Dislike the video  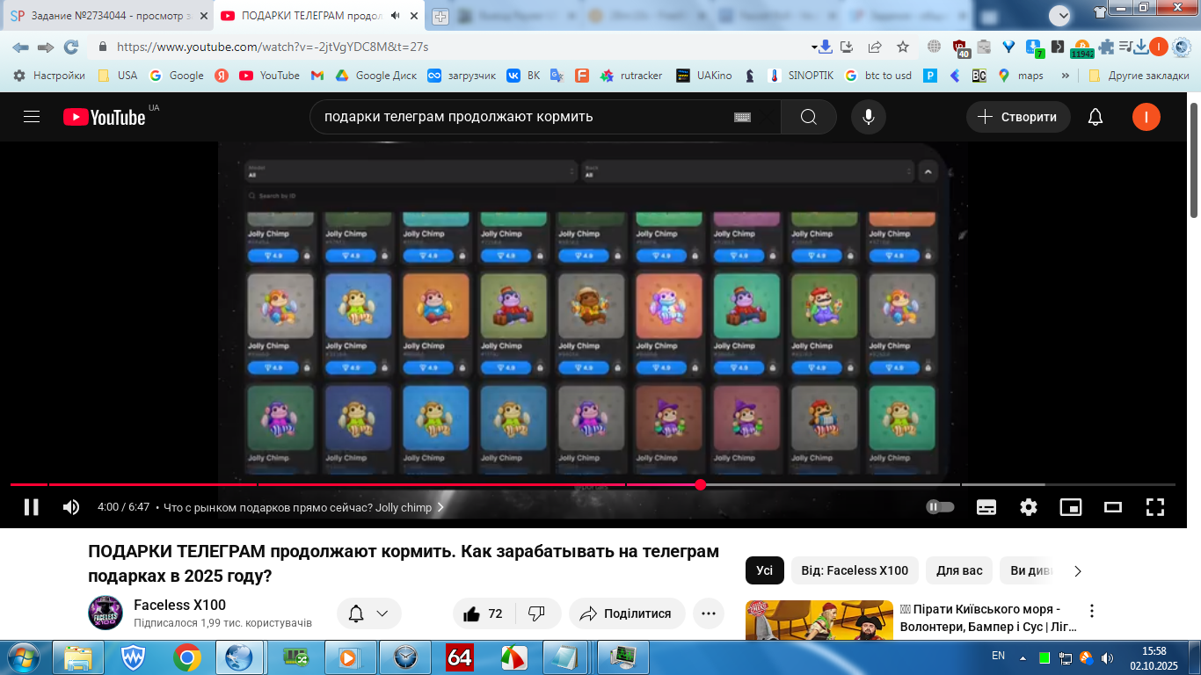pos(537,613)
